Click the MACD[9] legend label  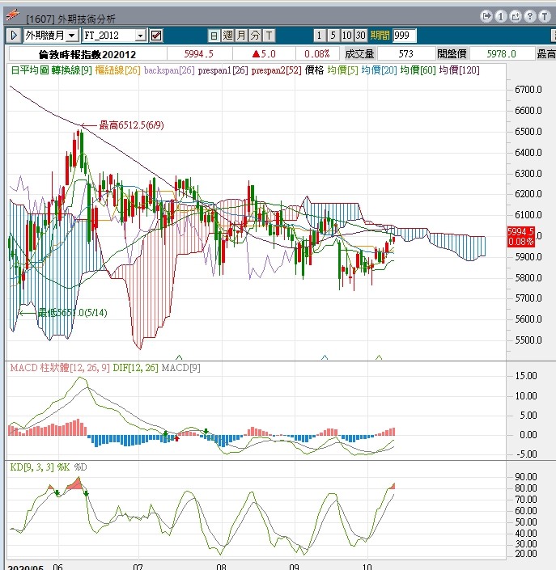180,368
